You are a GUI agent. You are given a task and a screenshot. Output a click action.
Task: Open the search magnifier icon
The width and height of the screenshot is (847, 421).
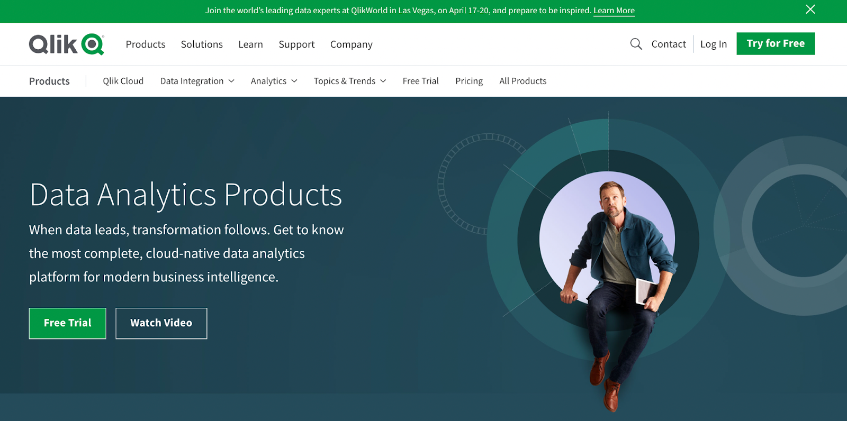636,44
